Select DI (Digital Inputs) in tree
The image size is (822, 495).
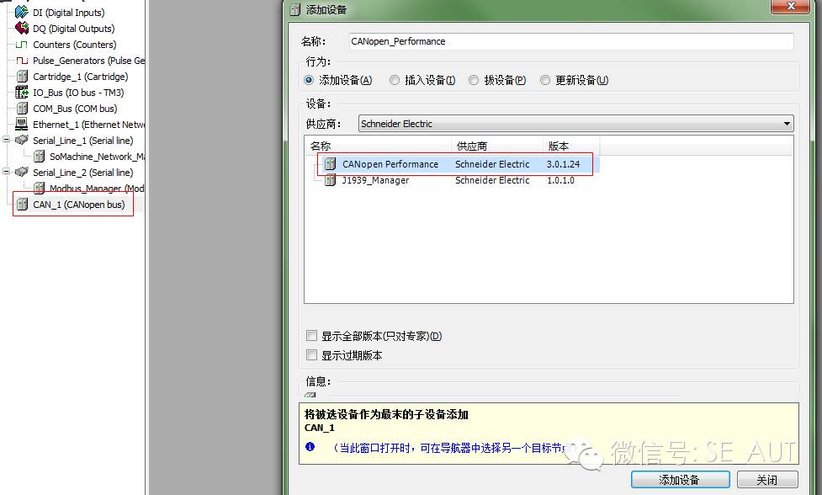tap(69, 13)
